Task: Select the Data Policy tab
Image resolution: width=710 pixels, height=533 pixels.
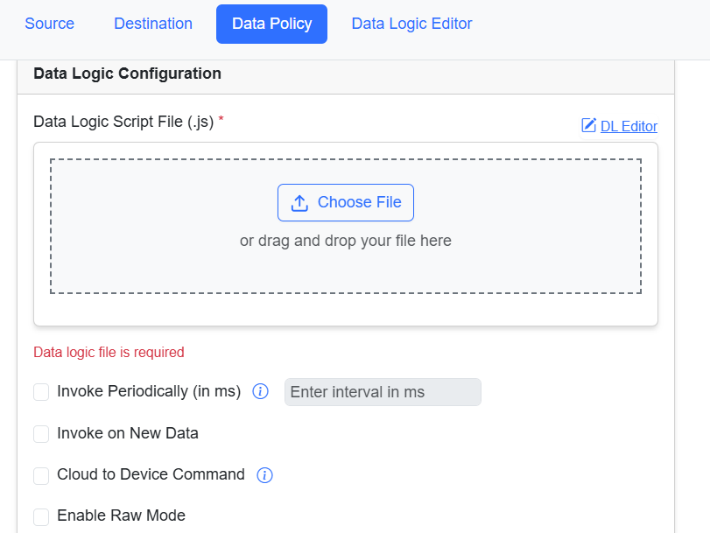Action: [271, 24]
